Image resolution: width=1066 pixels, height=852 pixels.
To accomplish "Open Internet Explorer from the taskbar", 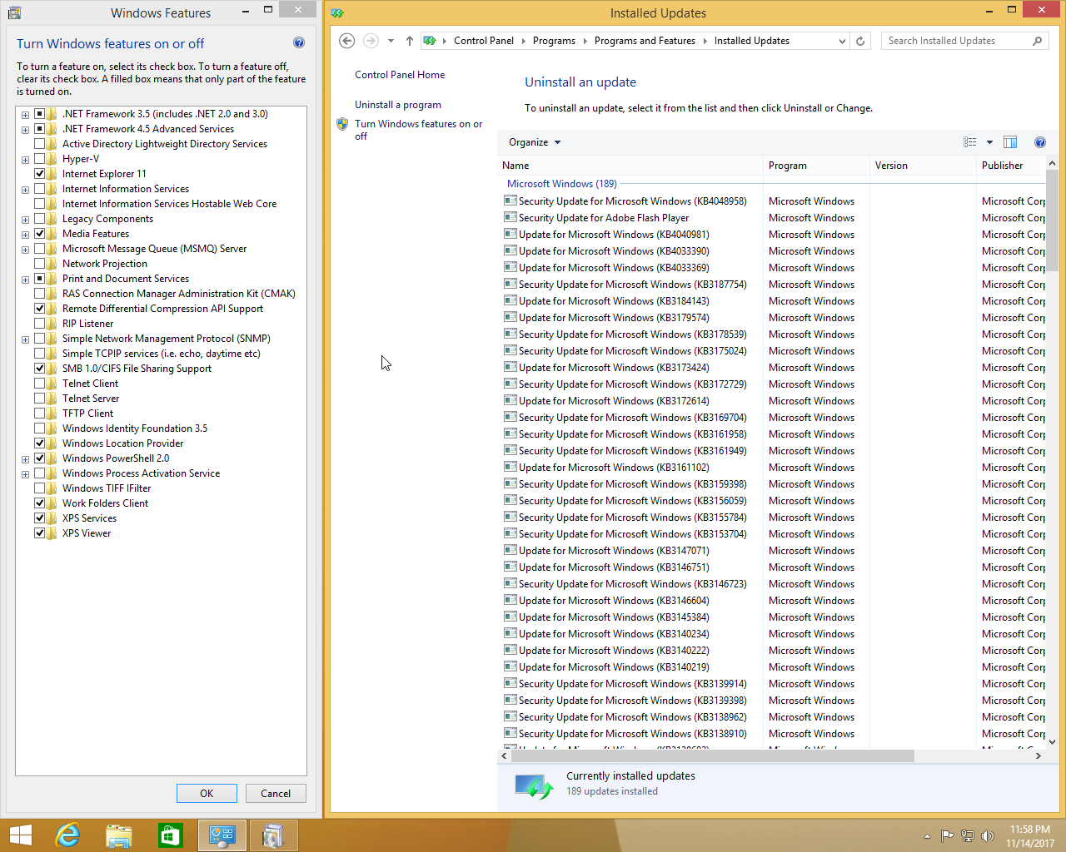I will coord(67,835).
